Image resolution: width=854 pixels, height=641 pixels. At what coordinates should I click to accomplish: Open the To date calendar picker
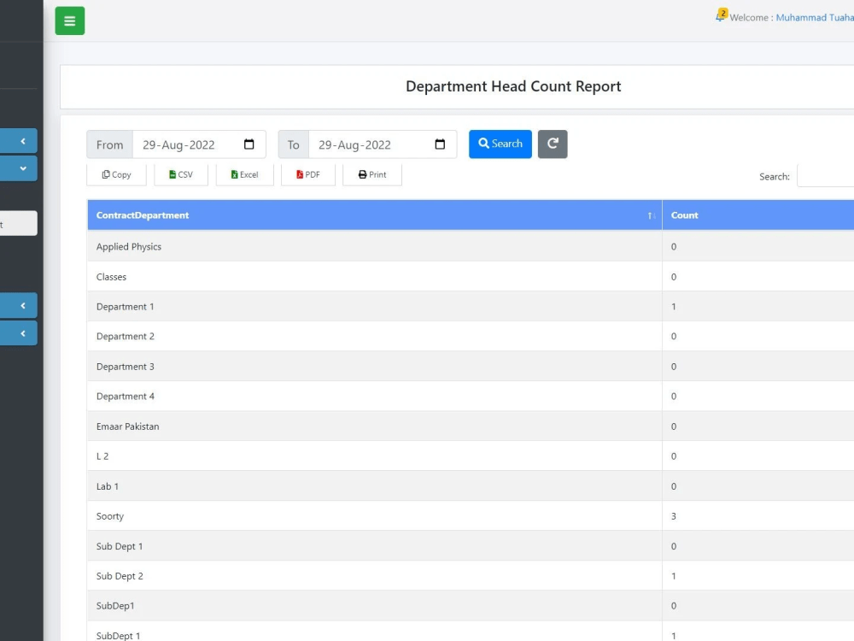[x=441, y=144]
